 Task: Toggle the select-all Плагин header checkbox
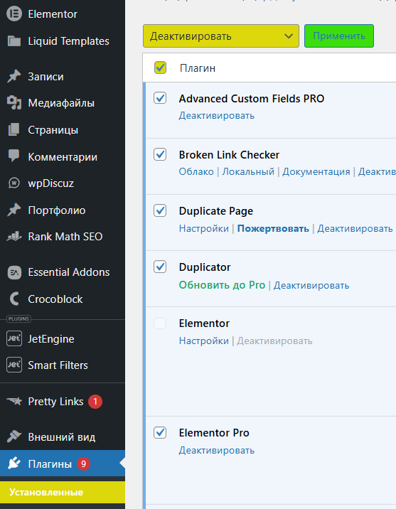point(160,68)
